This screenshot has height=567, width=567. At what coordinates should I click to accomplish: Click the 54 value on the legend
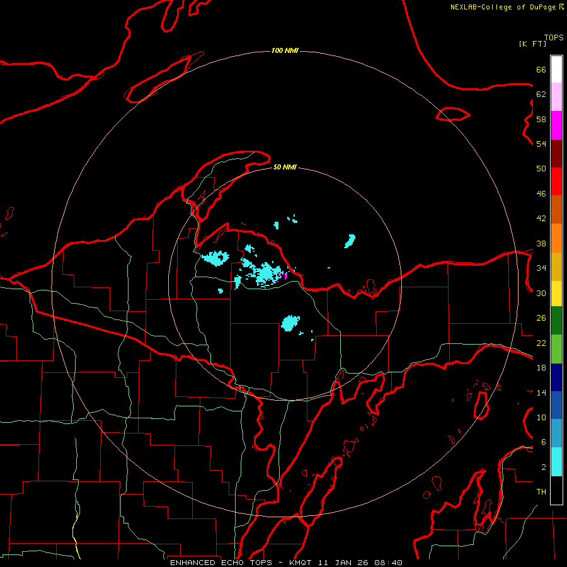click(x=541, y=144)
